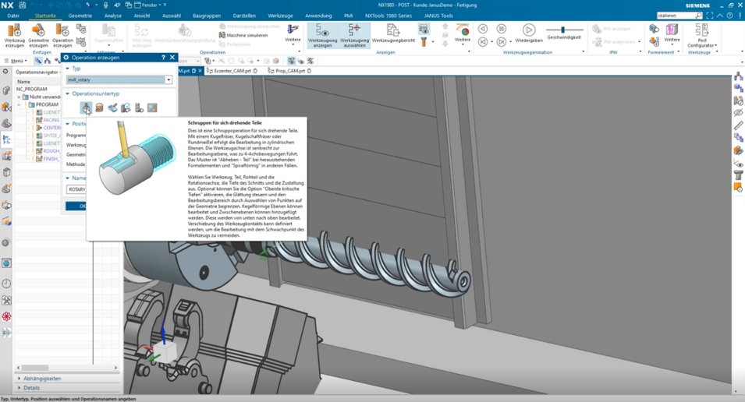
Task: Open the Operationsnavigator tab in the left sidebar
Action: [x=7, y=139]
